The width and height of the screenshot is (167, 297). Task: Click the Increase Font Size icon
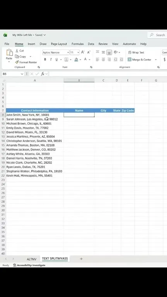(83, 52)
